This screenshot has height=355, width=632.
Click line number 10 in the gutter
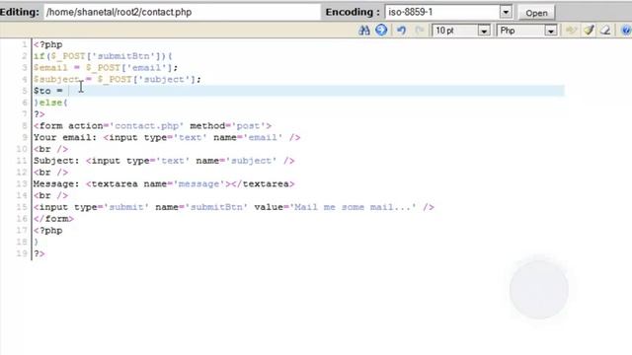pos(22,149)
